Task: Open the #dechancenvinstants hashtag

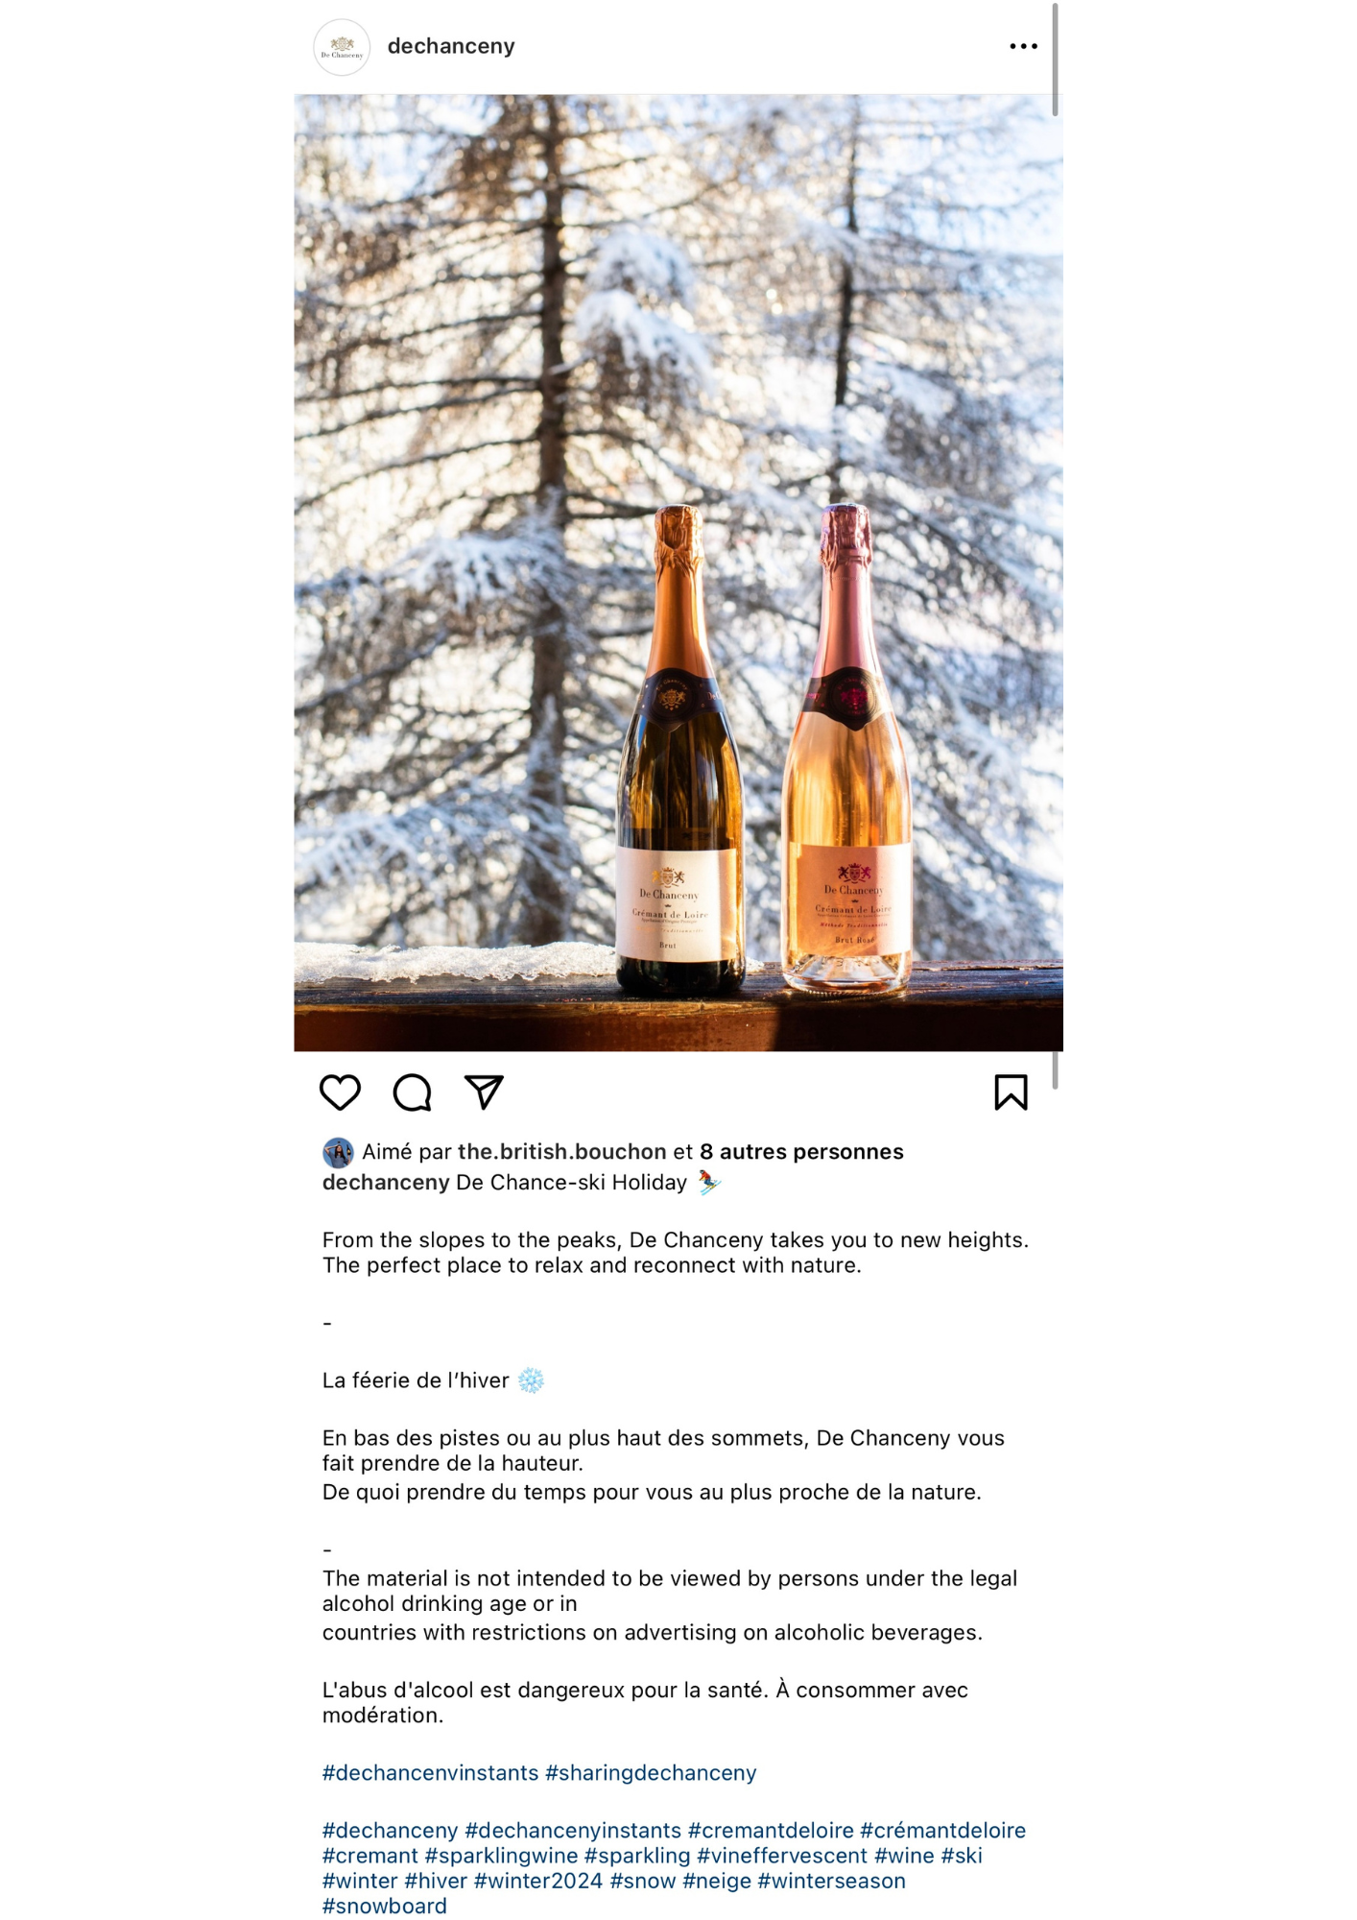Action: point(430,1772)
